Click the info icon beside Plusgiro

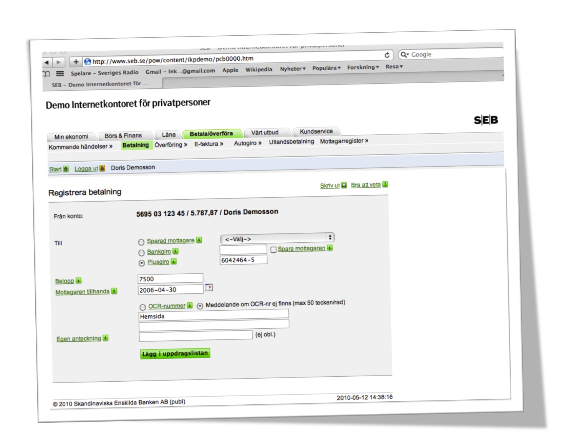click(174, 262)
